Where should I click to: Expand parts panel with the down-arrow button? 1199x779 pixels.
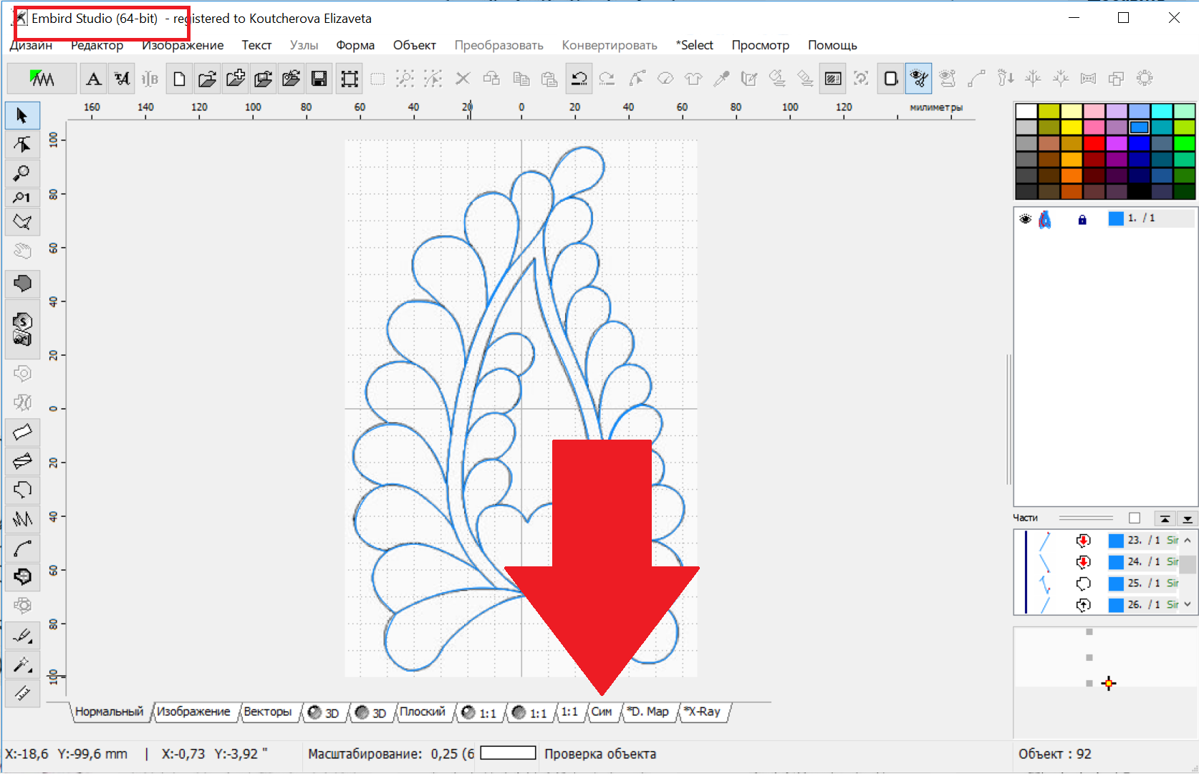(1188, 518)
